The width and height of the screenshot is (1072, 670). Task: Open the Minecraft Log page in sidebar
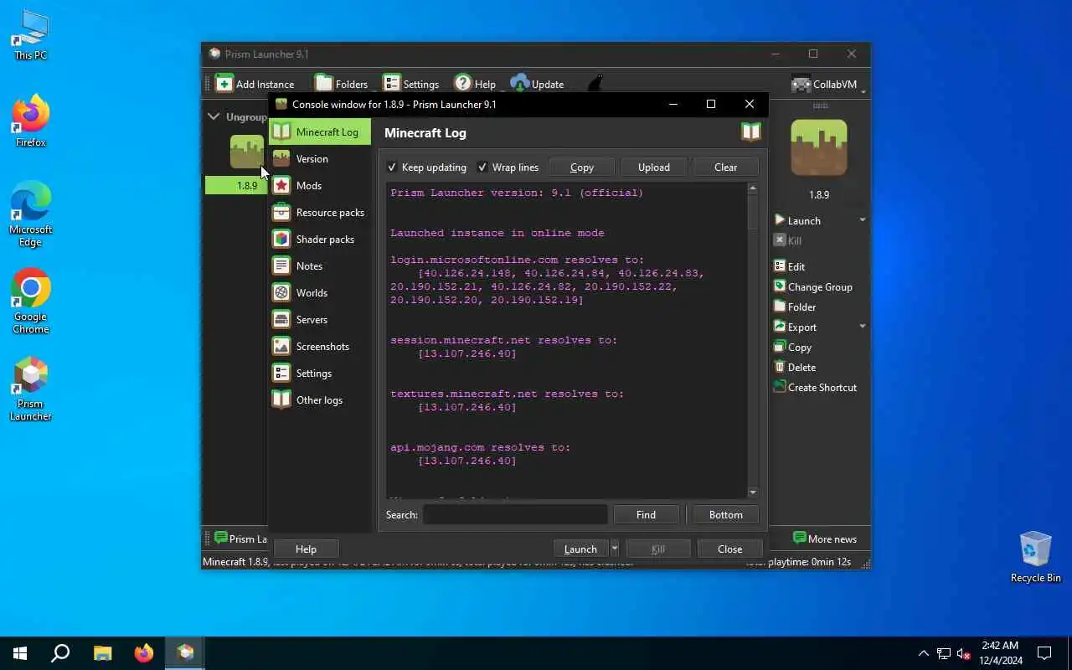[x=319, y=131]
